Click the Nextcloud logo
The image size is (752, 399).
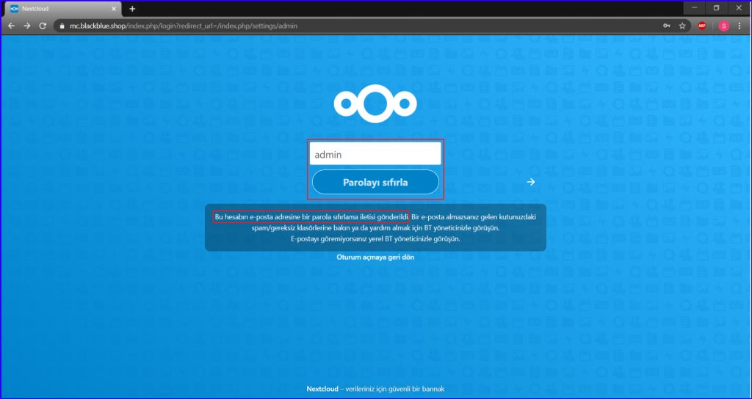(x=375, y=103)
